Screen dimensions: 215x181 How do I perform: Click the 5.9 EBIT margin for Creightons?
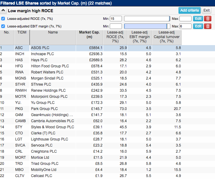148,151
